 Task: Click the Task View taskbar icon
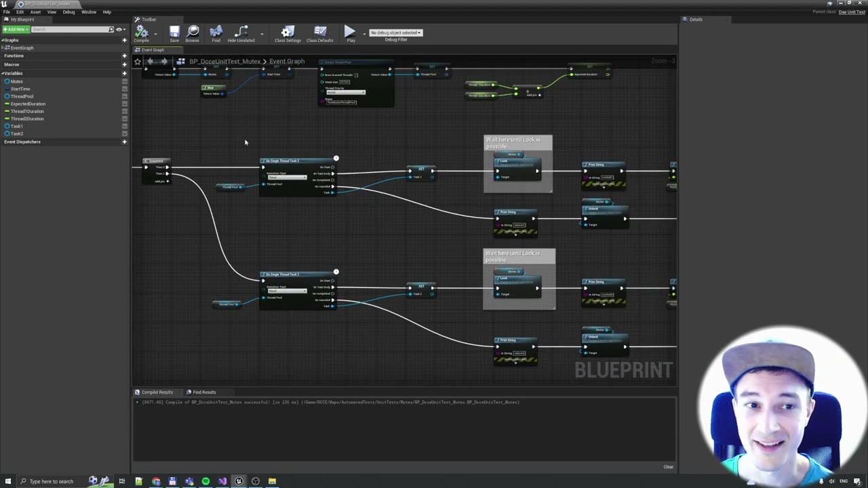122,481
